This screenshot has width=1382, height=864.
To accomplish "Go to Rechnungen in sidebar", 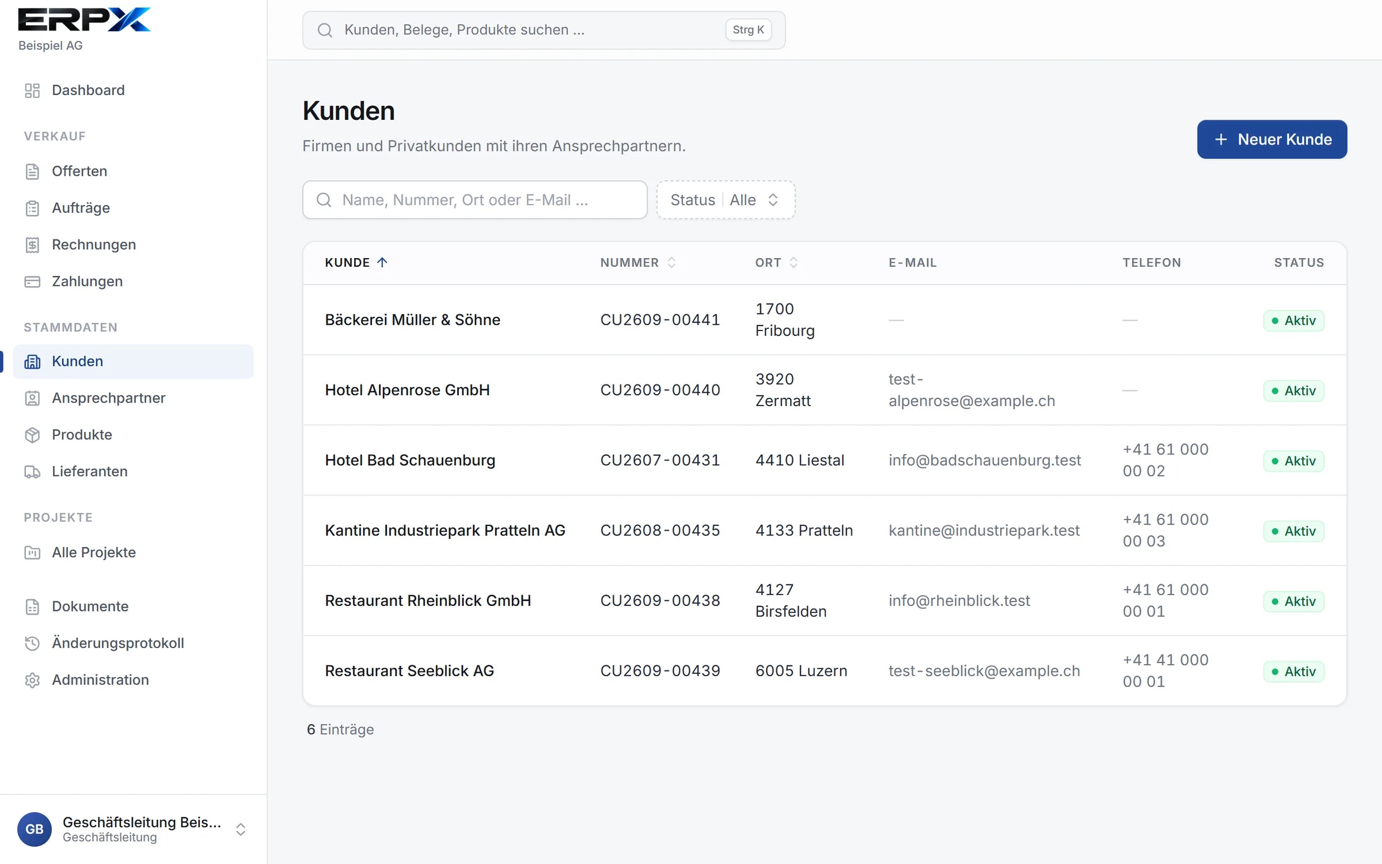I will 133,245.
